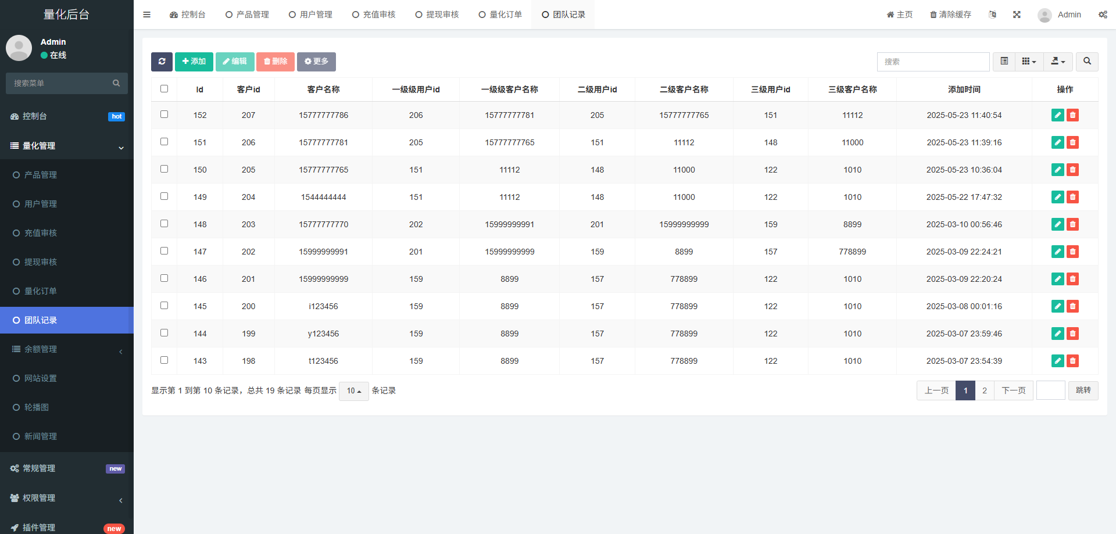Open the page size 10 dropdown
Viewport: 1116px width, 534px height.
[x=353, y=391]
